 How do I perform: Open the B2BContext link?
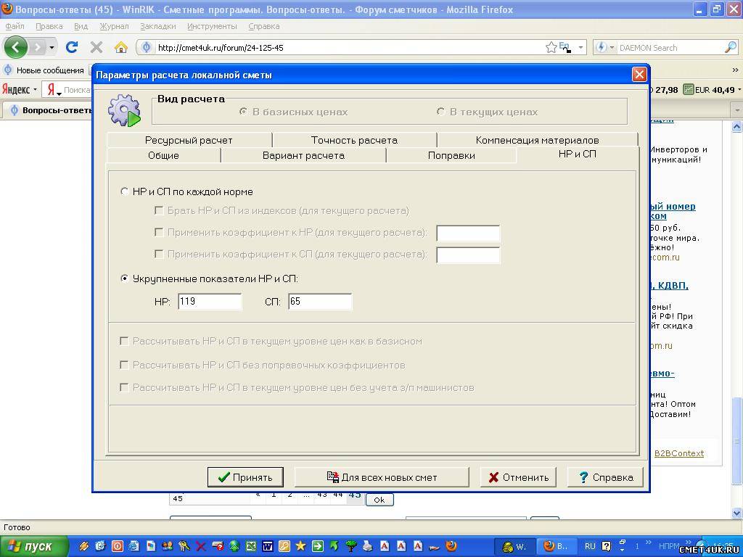[x=679, y=453]
